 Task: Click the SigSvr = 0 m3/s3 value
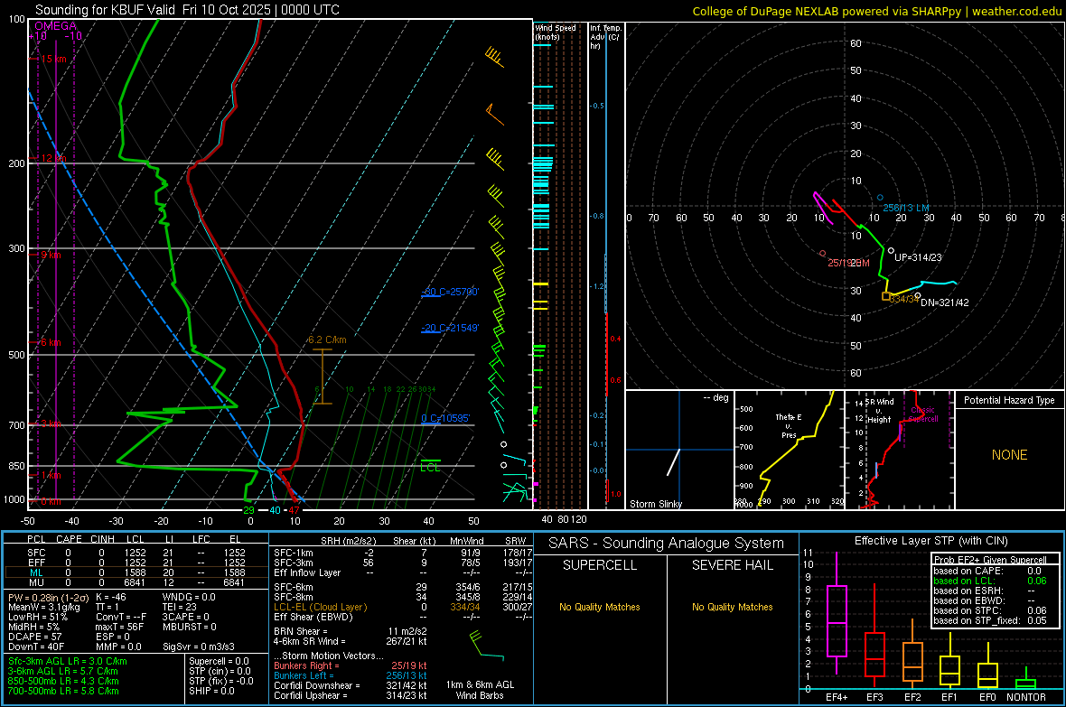point(199,647)
